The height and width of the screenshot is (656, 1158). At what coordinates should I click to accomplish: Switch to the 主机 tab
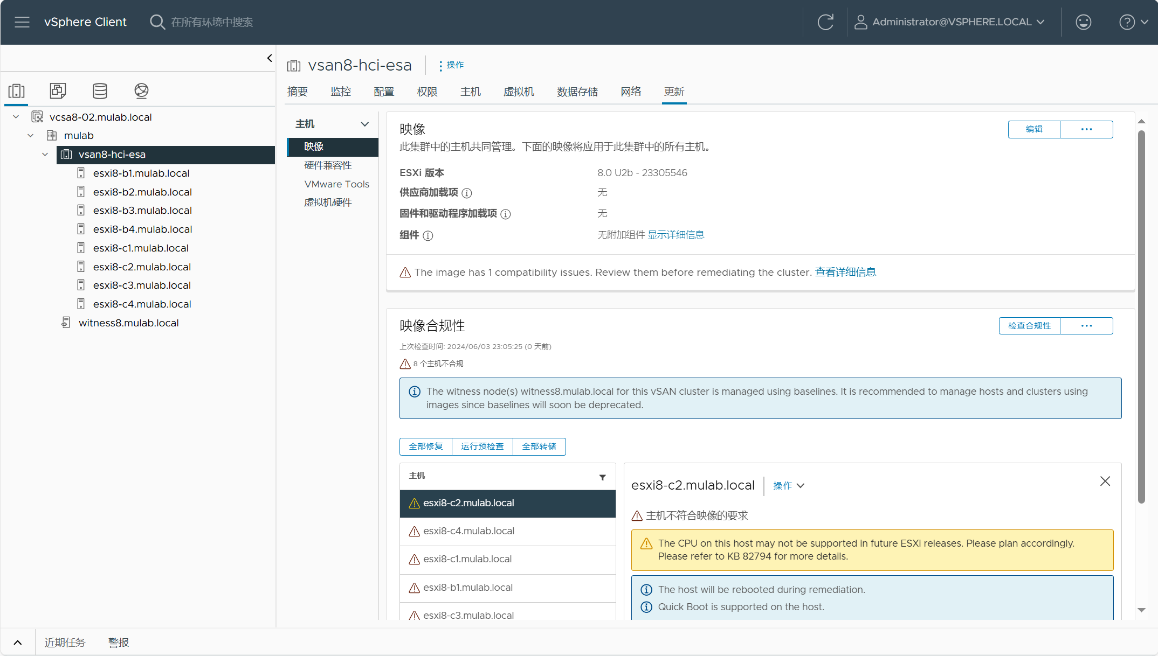pyautogui.click(x=471, y=92)
